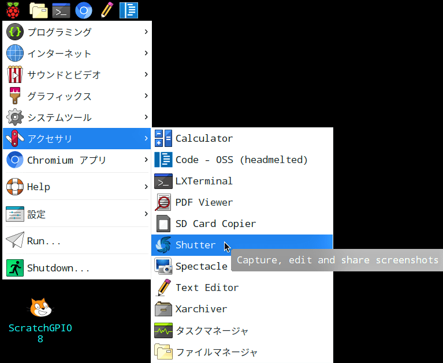The height and width of the screenshot is (363, 443).
Task: Select the Help menu label
Action: 39,187
